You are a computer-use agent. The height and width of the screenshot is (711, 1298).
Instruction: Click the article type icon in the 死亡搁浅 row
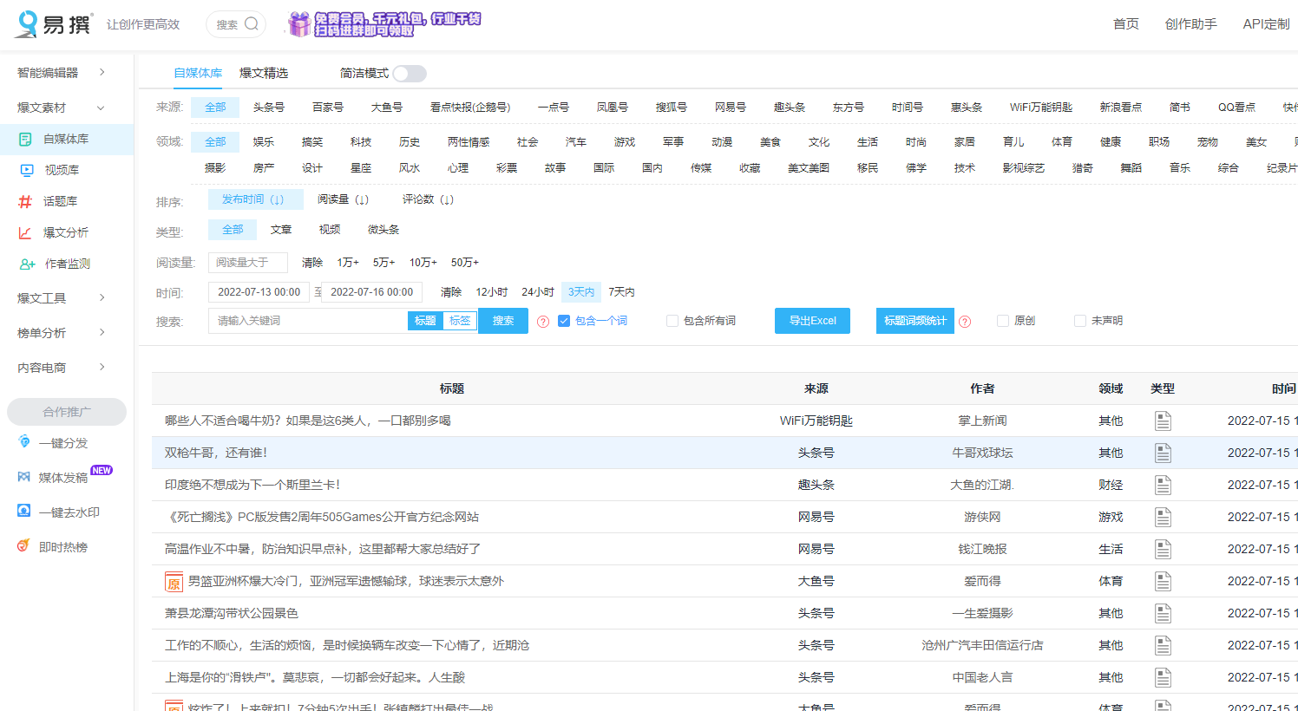(1163, 517)
